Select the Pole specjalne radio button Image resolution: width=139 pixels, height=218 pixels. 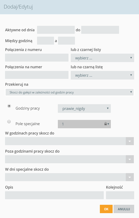click(9, 122)
